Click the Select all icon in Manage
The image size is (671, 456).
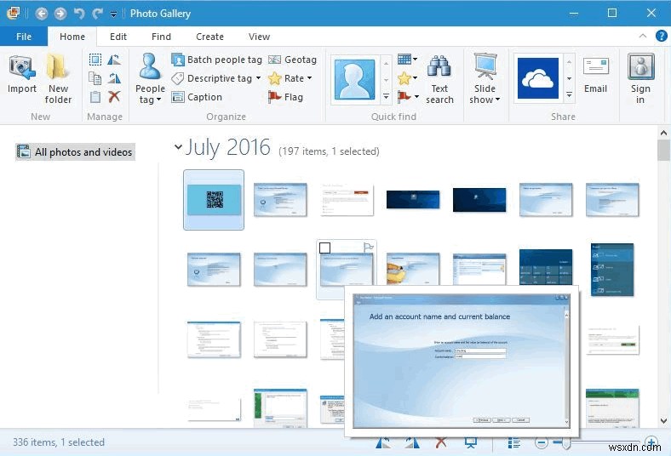(x=95, y=60)
